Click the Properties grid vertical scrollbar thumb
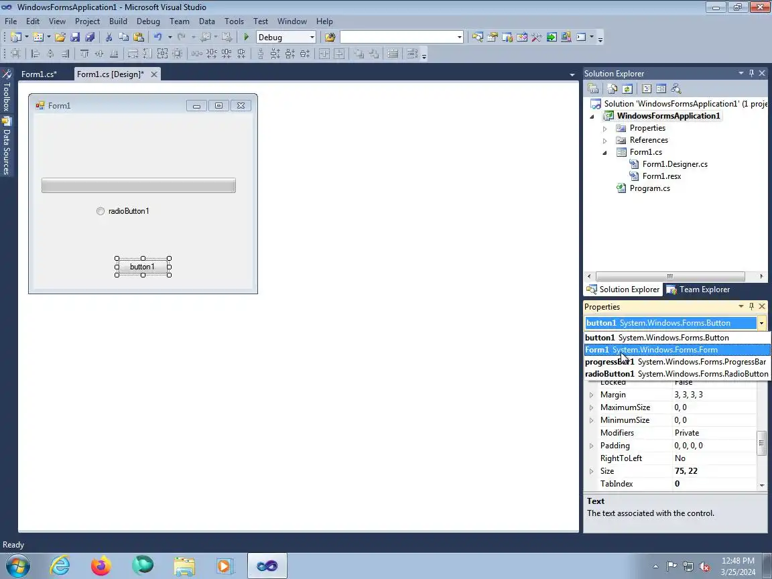This screenshot has width=772, height=579. point(761,442)
